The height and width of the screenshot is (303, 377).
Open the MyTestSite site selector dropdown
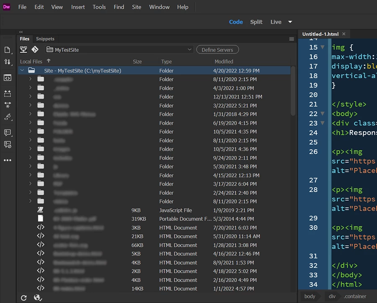tap(119, 50)
